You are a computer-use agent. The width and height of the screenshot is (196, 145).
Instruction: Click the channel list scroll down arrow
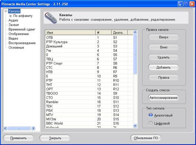click(x=135, y=126)
